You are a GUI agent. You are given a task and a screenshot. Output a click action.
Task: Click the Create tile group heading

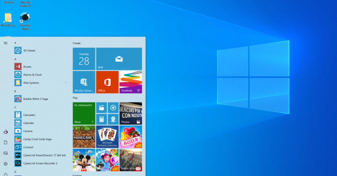point(77,43)
